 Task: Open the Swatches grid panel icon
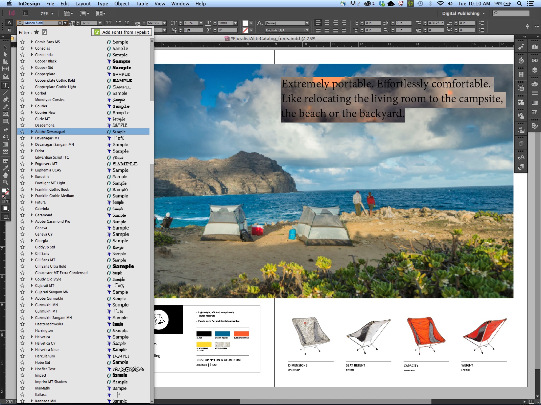535,112
